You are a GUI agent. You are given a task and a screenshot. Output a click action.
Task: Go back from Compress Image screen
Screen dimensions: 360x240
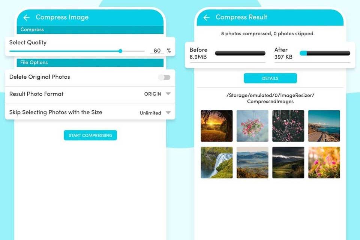pyautogui.click(x=27, y=18)
